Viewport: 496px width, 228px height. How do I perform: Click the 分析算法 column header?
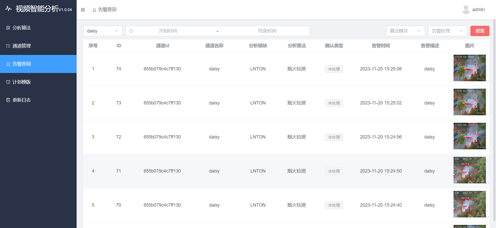coord(297,46)
